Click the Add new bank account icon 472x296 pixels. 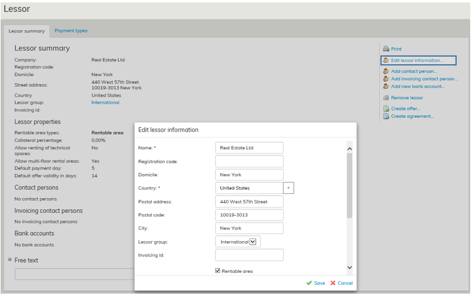point(386,87)
